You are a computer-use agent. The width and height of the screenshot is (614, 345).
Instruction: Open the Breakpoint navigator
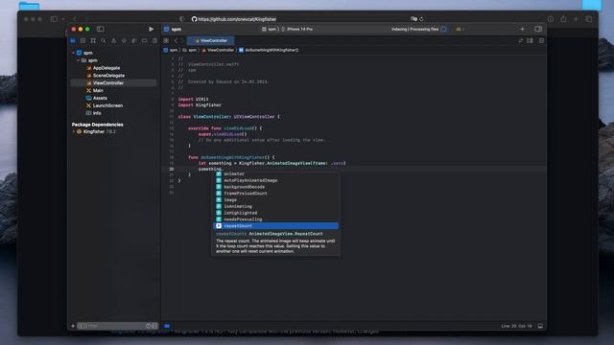pyautogui.click(x=144, y=40)
